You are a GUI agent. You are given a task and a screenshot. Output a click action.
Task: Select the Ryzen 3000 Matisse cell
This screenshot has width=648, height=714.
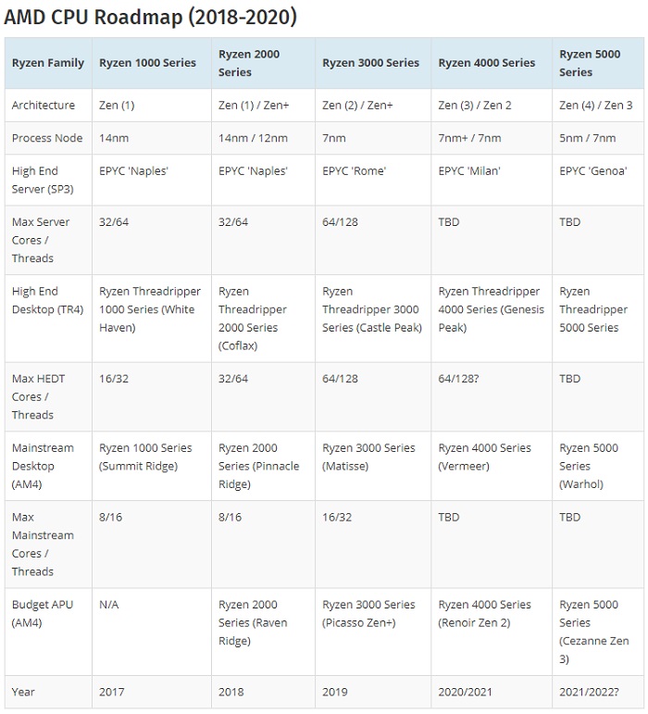pyautogui.click(x=368, y=457)
